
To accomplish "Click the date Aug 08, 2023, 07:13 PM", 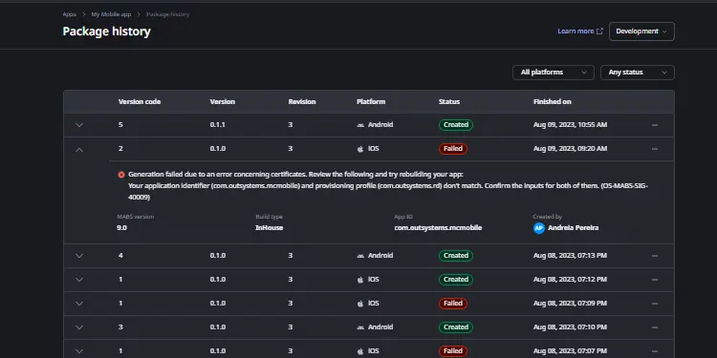I will 570,255.
